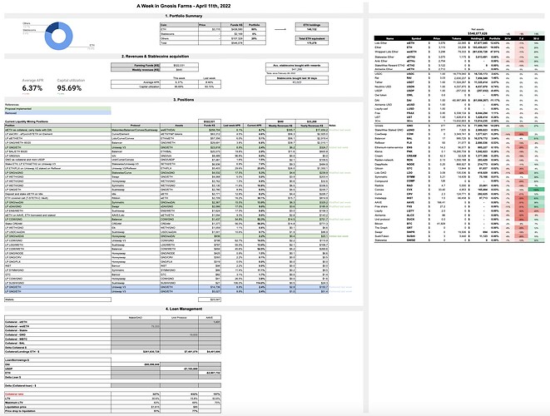
Task: Select the '30 d' column header
Action: click(537, 38)
